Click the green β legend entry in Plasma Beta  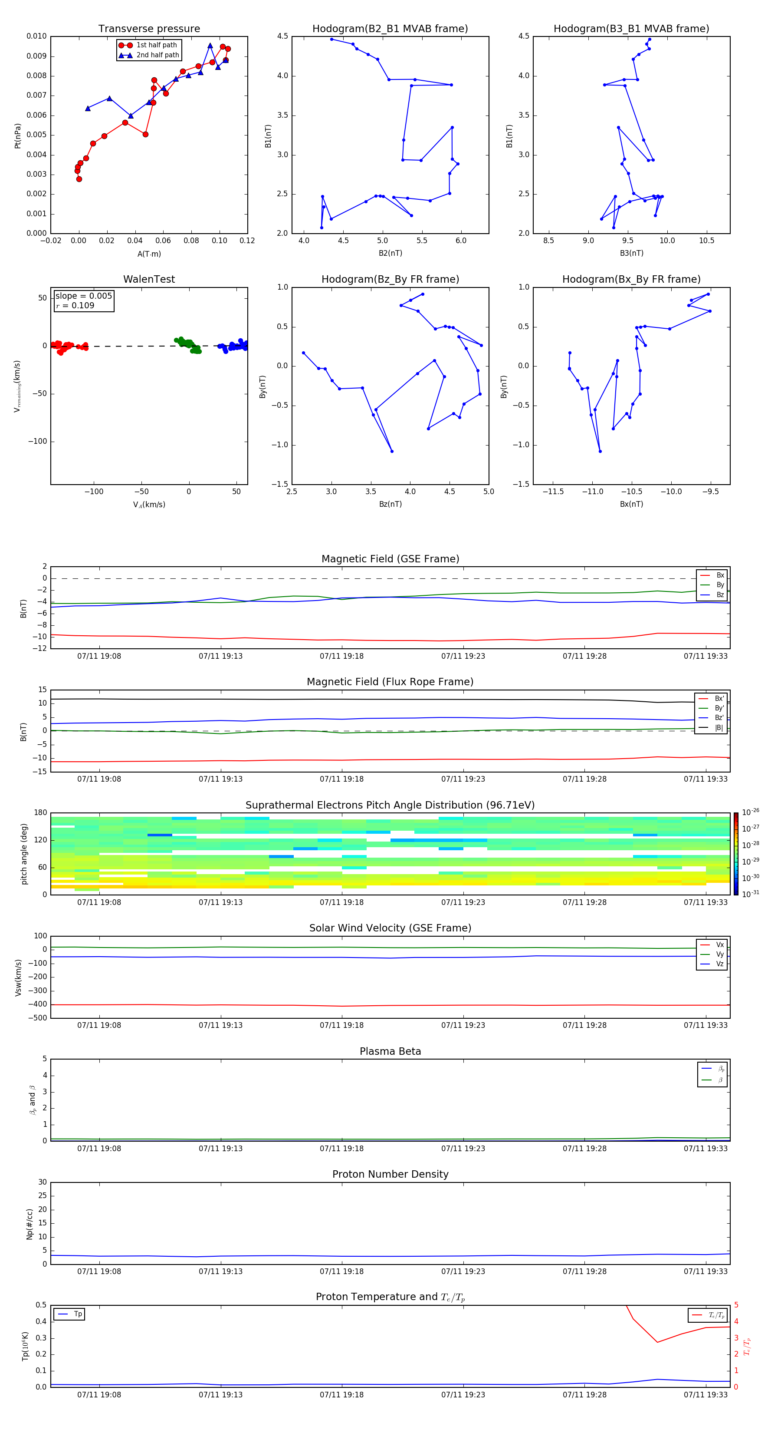pyautogui.click(x=712, y=1080)
